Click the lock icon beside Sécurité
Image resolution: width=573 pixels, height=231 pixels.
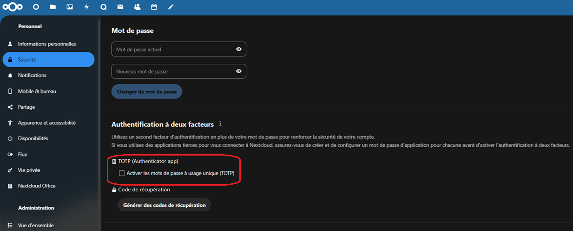(10, 60)
